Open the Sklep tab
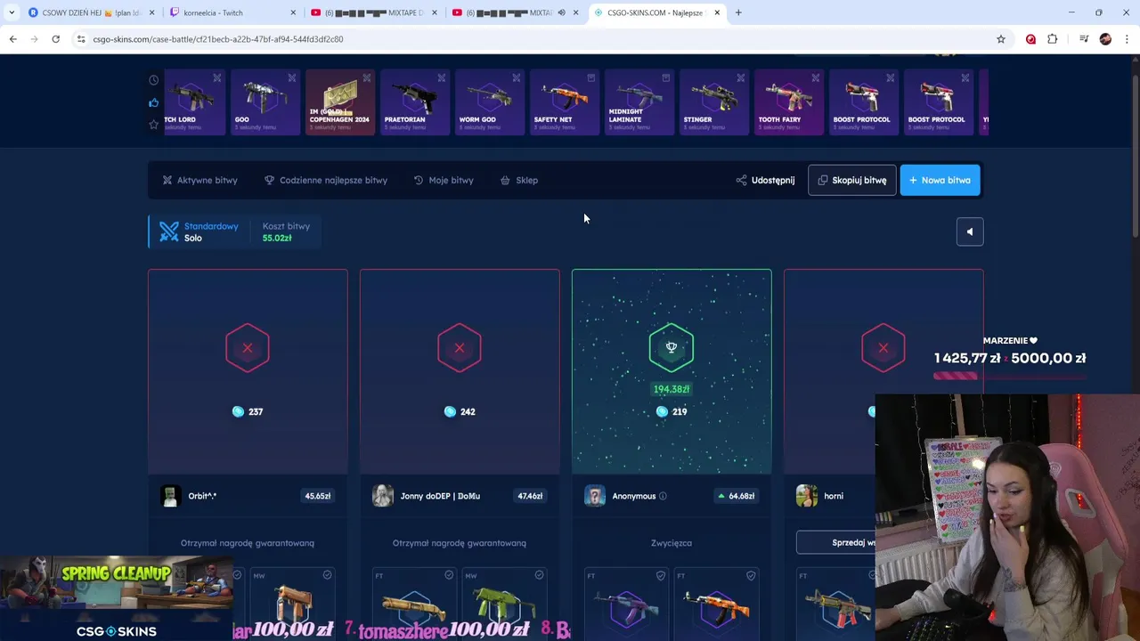This screenshot has width=1140, height=641. 518,180
